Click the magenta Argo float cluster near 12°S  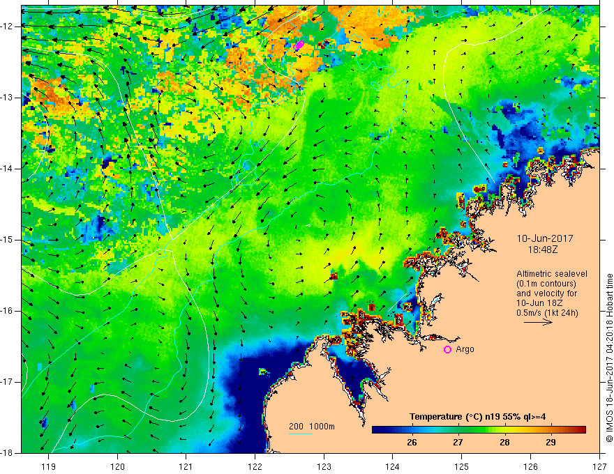(x=299, y=45)
